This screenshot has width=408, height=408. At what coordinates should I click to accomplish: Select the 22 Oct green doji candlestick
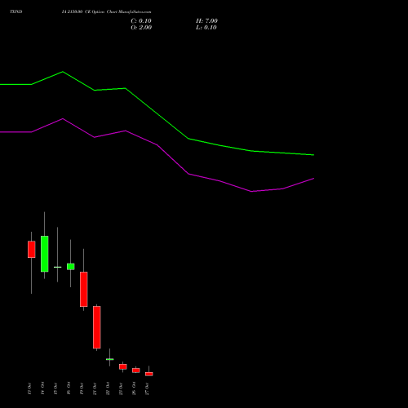[109, 359]
